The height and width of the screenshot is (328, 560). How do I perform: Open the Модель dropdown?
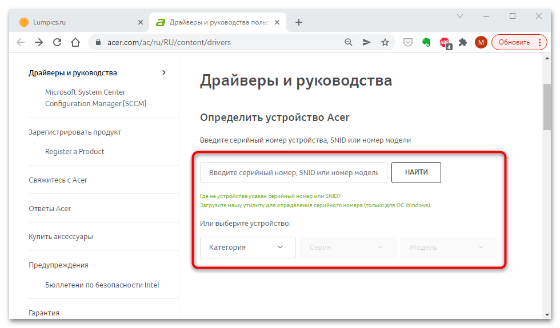[448, 248]
